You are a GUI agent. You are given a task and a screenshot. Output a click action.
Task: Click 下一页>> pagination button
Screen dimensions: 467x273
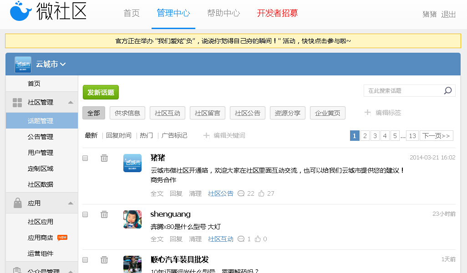(437, 136)
